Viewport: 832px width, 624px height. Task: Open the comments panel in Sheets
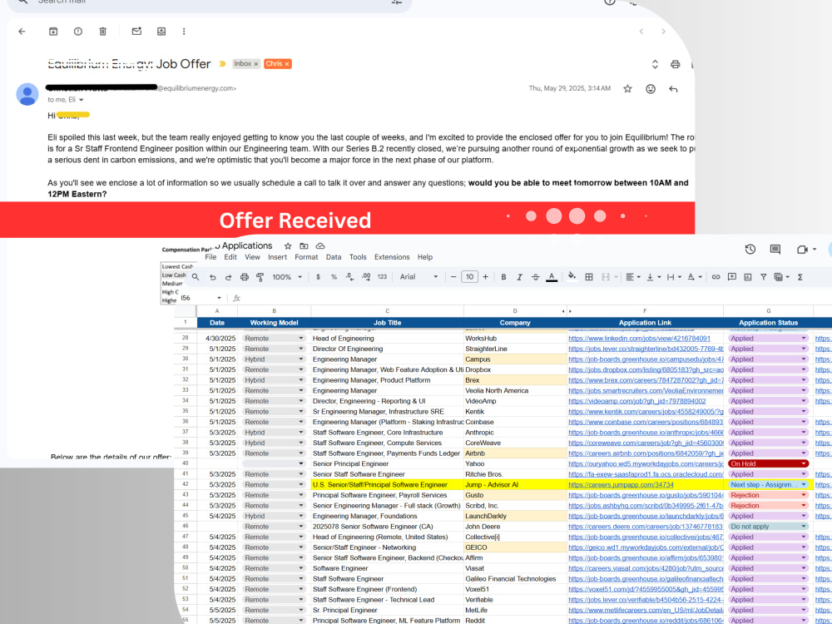point(775,250)
